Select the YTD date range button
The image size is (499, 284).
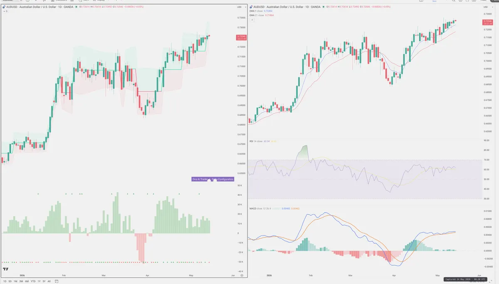click(x=33, y=282)
